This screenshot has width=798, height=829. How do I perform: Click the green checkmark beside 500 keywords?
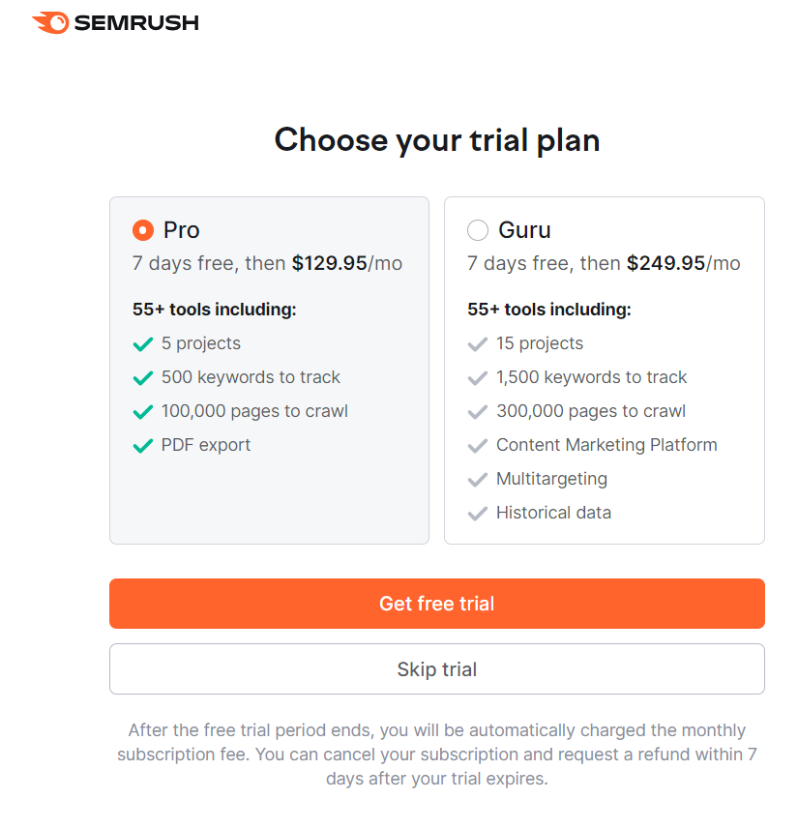point(143,378)
